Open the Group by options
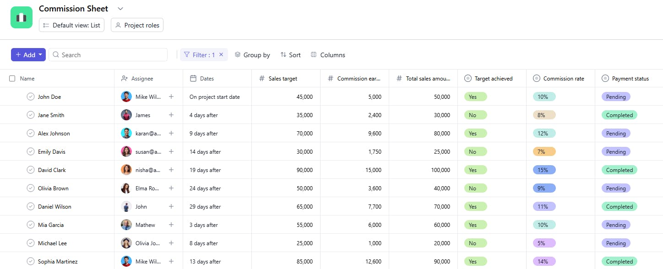The height and width of the screenshot is (269, 663). pos(252,54)
